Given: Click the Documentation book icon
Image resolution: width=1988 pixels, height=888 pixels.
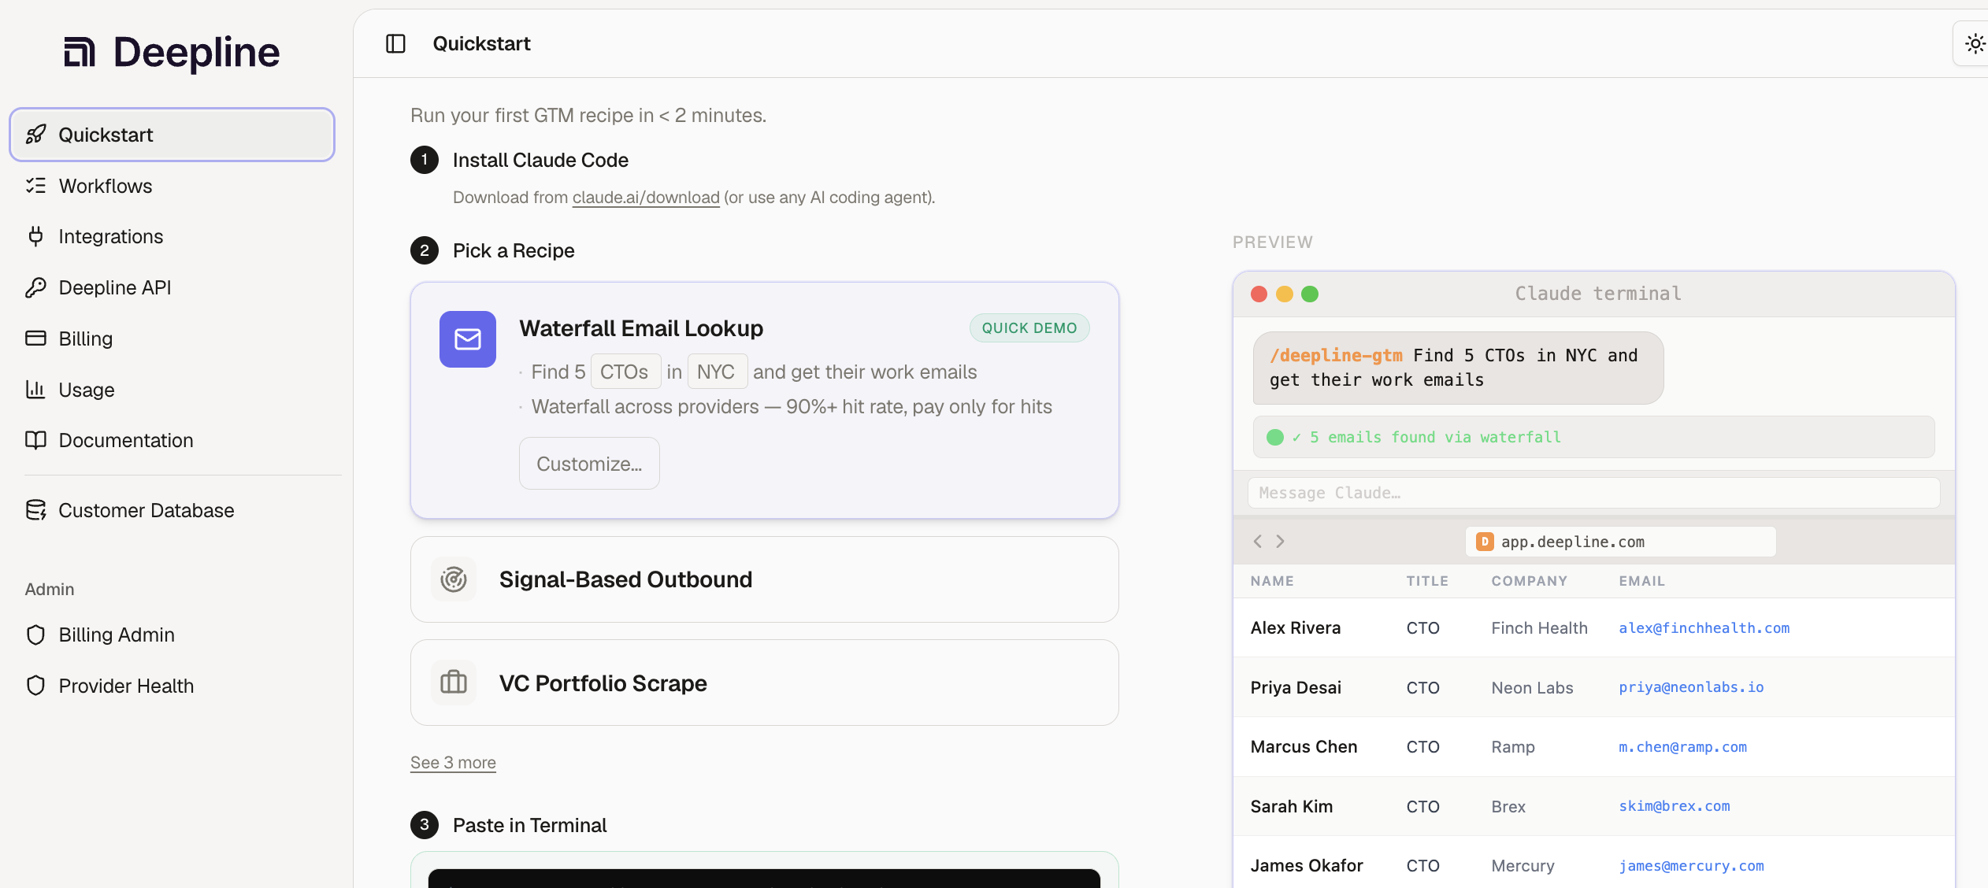Looking at the screenshot, I should click(36, 440).
